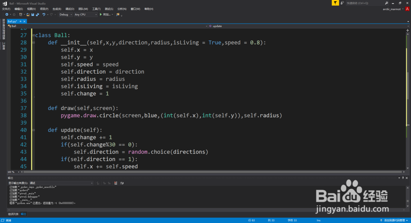Click the Visual Studio logo icon

click(x=5, y=3)
